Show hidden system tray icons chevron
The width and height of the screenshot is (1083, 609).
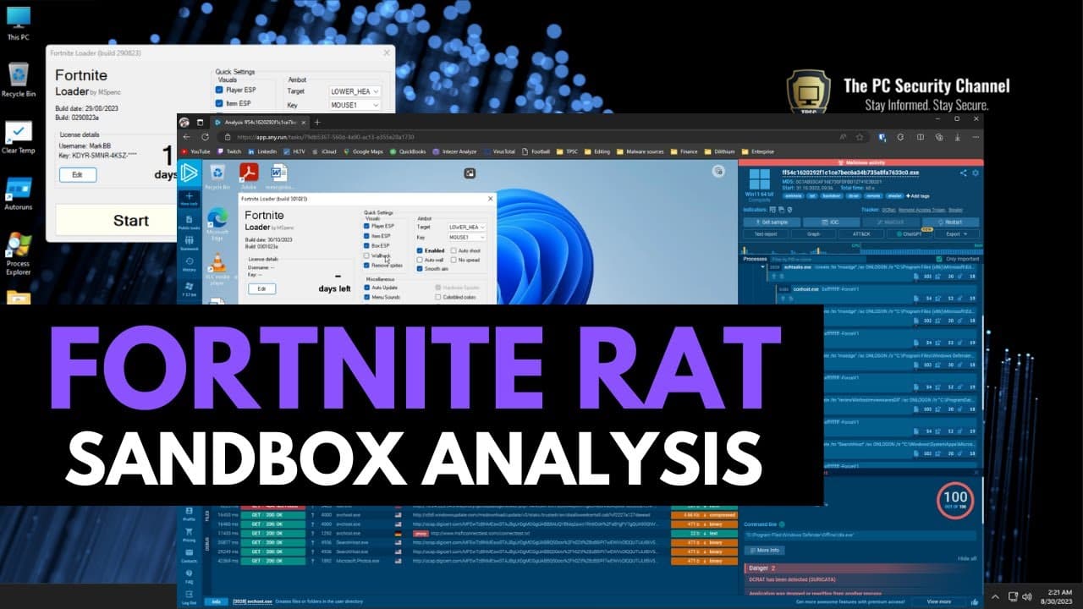tap(996, 596)
